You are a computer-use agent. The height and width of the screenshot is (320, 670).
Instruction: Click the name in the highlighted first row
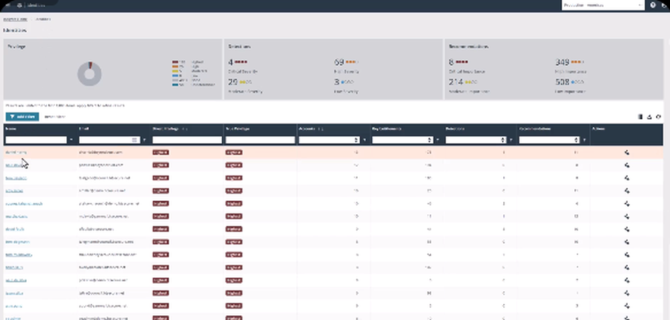point(16,153)
